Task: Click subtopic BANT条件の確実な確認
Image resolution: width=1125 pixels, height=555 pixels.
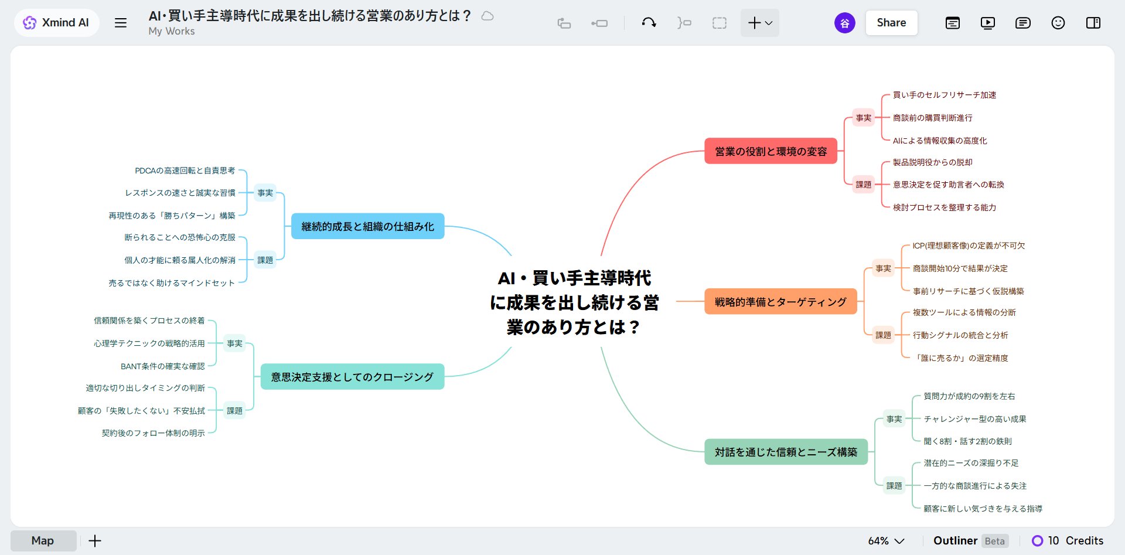Action: [x=163, y=366]
